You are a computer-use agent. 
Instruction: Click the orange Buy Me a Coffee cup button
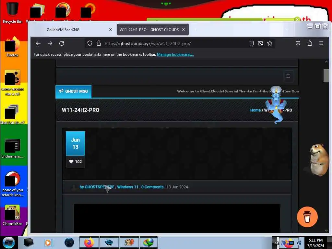coord(307,217)
